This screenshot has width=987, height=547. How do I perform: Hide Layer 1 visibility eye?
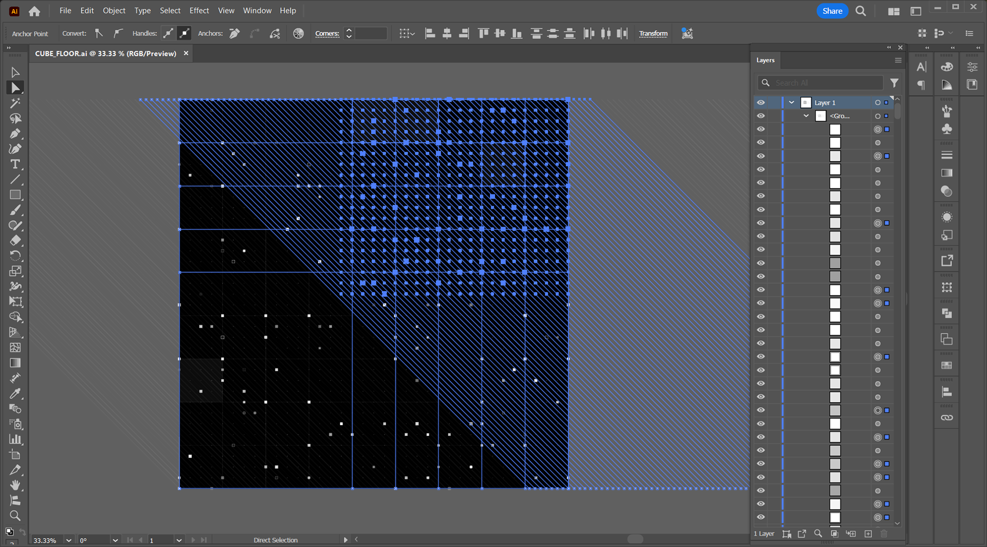pyautogui.click(x=761, y=103)
